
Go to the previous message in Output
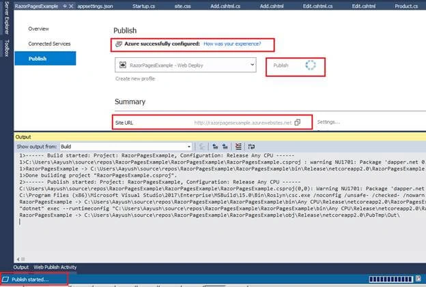pos(215,147)
